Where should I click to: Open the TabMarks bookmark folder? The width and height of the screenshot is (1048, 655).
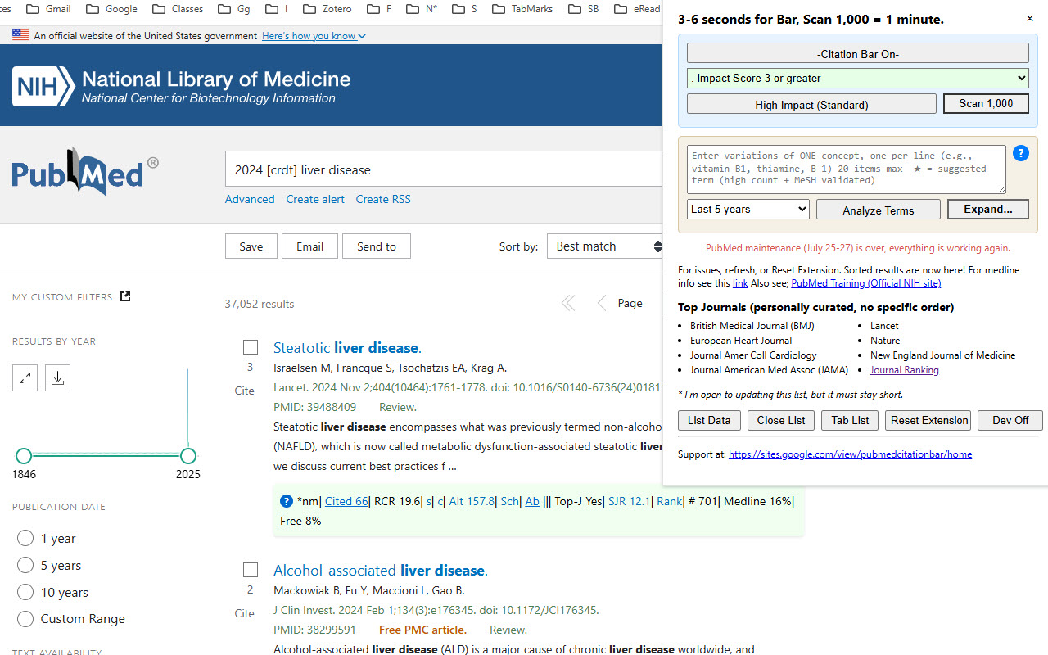tap(522, 9)
